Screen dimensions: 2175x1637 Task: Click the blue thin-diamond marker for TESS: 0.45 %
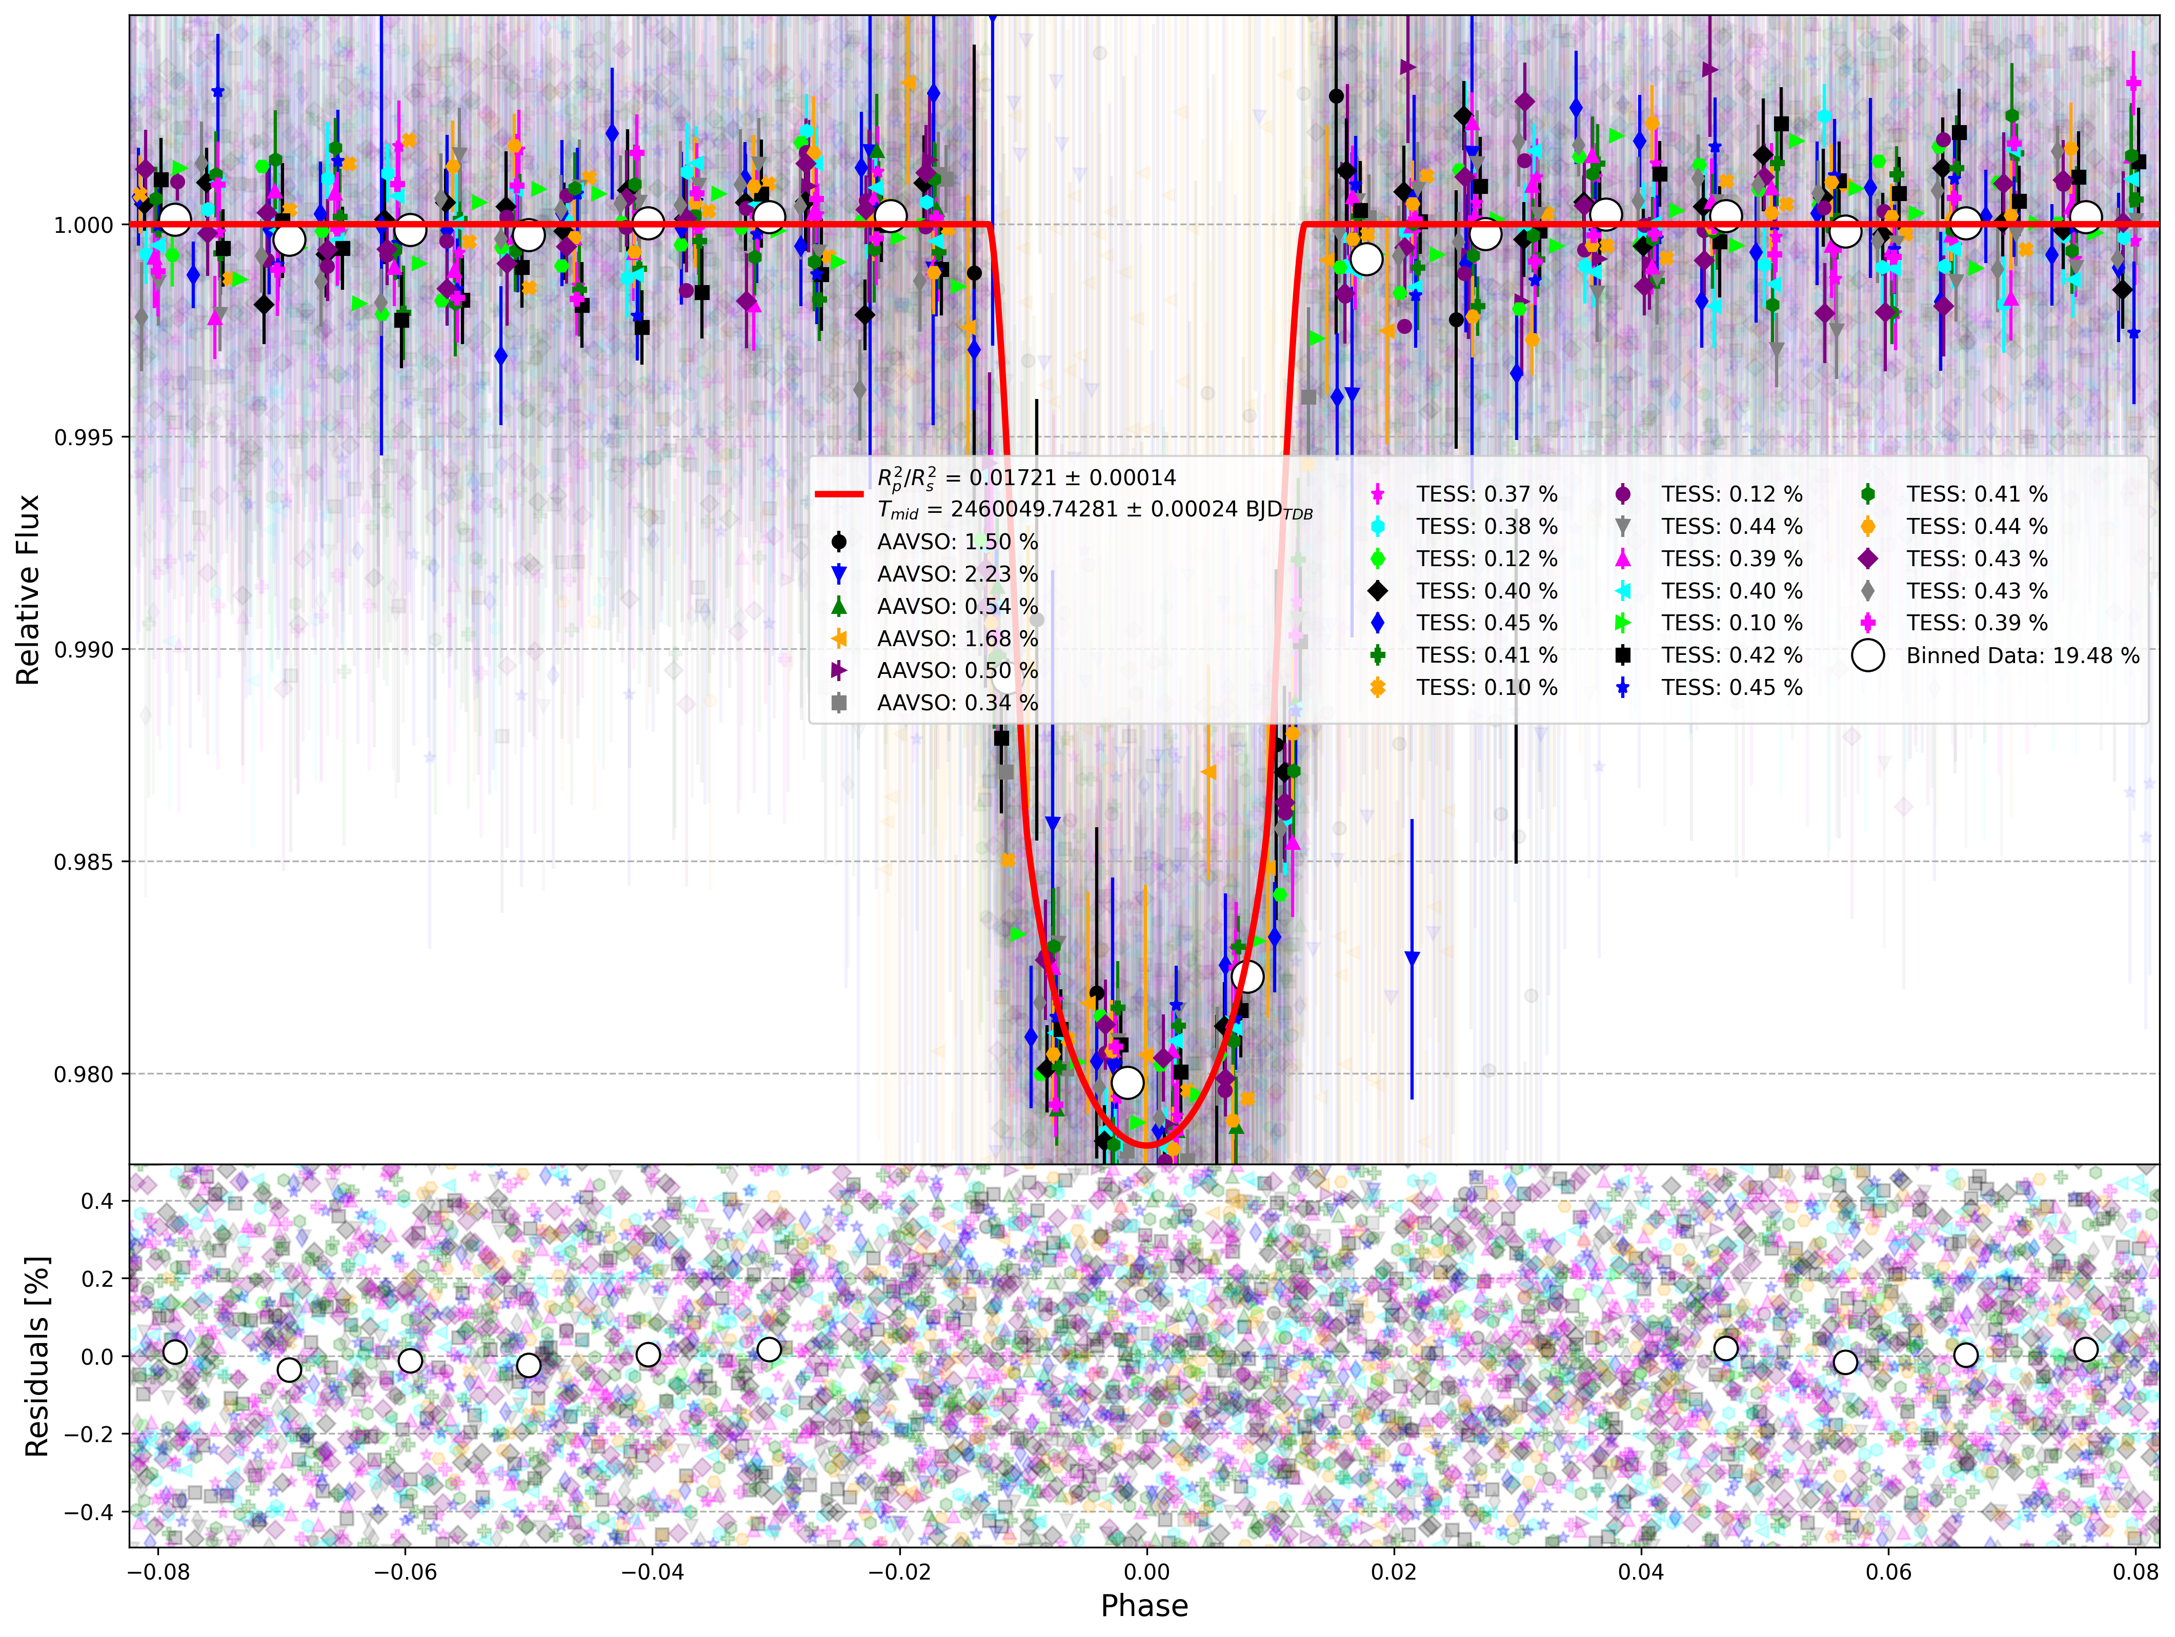[x=1378, y=623]
